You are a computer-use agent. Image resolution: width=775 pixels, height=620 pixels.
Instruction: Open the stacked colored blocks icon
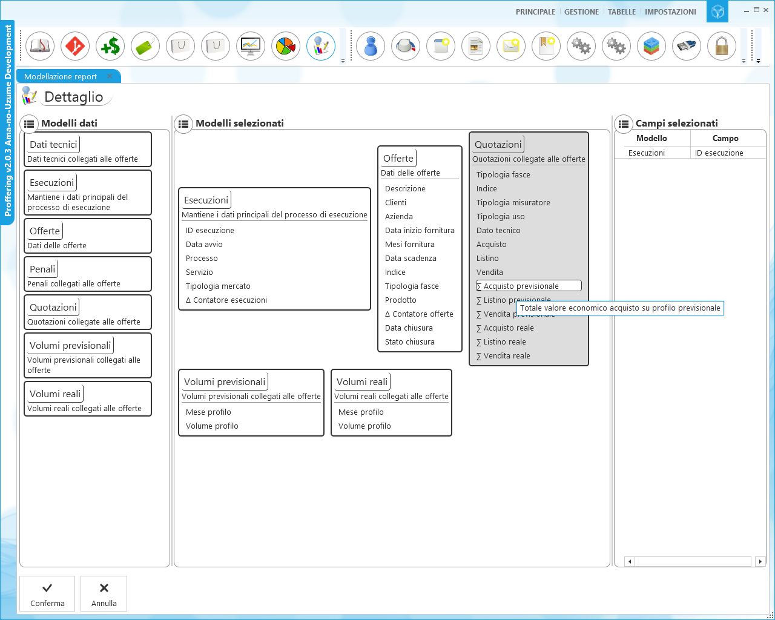651,46
